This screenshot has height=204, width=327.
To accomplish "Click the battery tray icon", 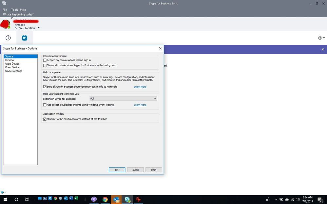I will click(281, 199).
